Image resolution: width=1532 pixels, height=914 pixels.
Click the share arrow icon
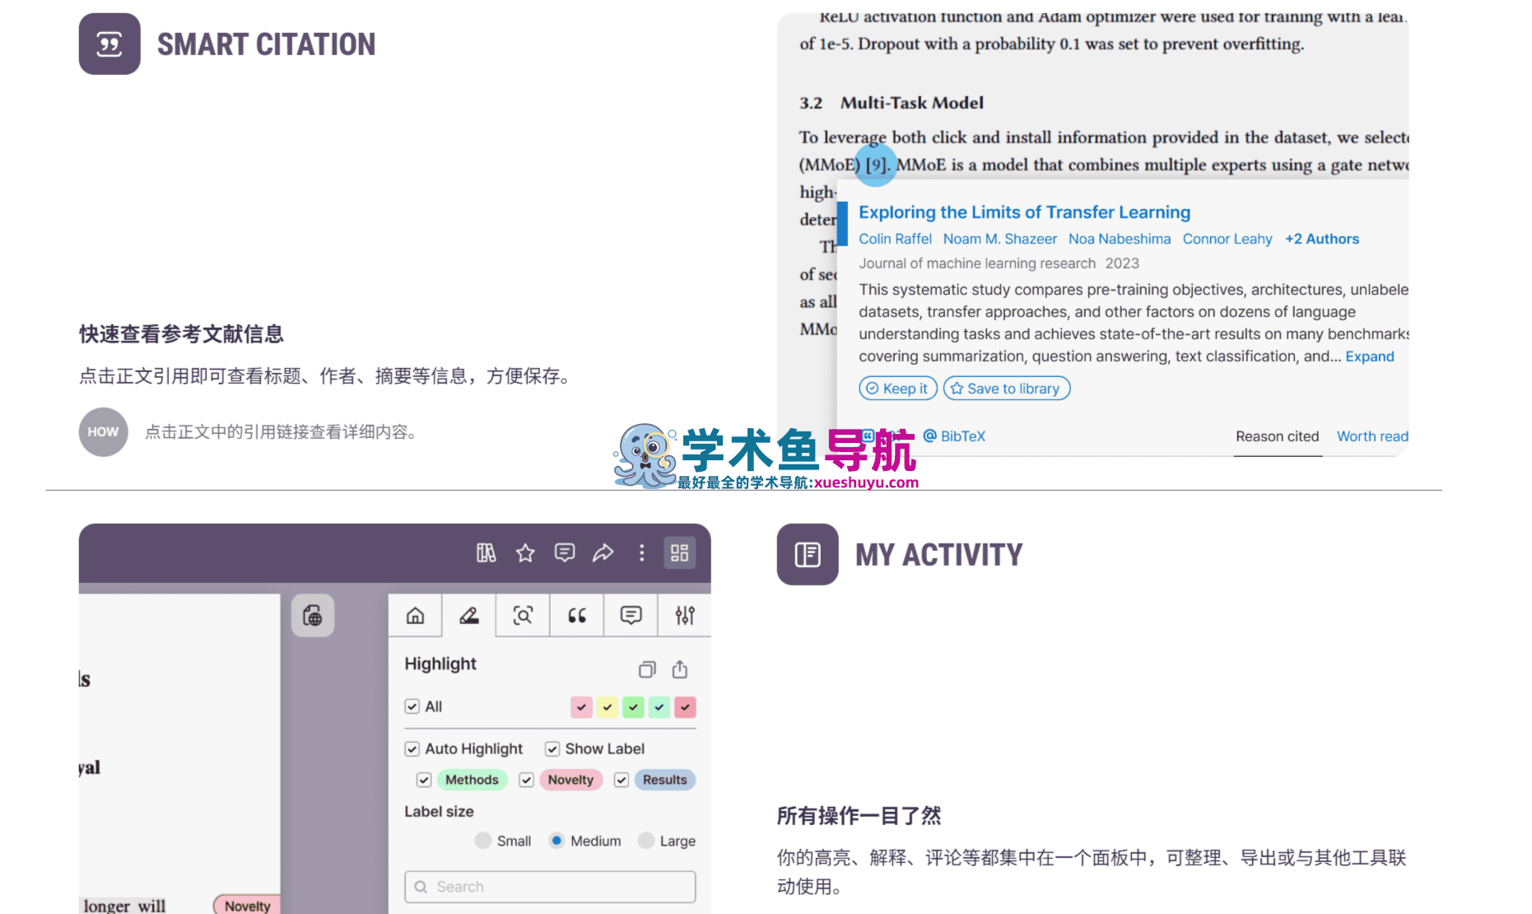coord(603,553)
